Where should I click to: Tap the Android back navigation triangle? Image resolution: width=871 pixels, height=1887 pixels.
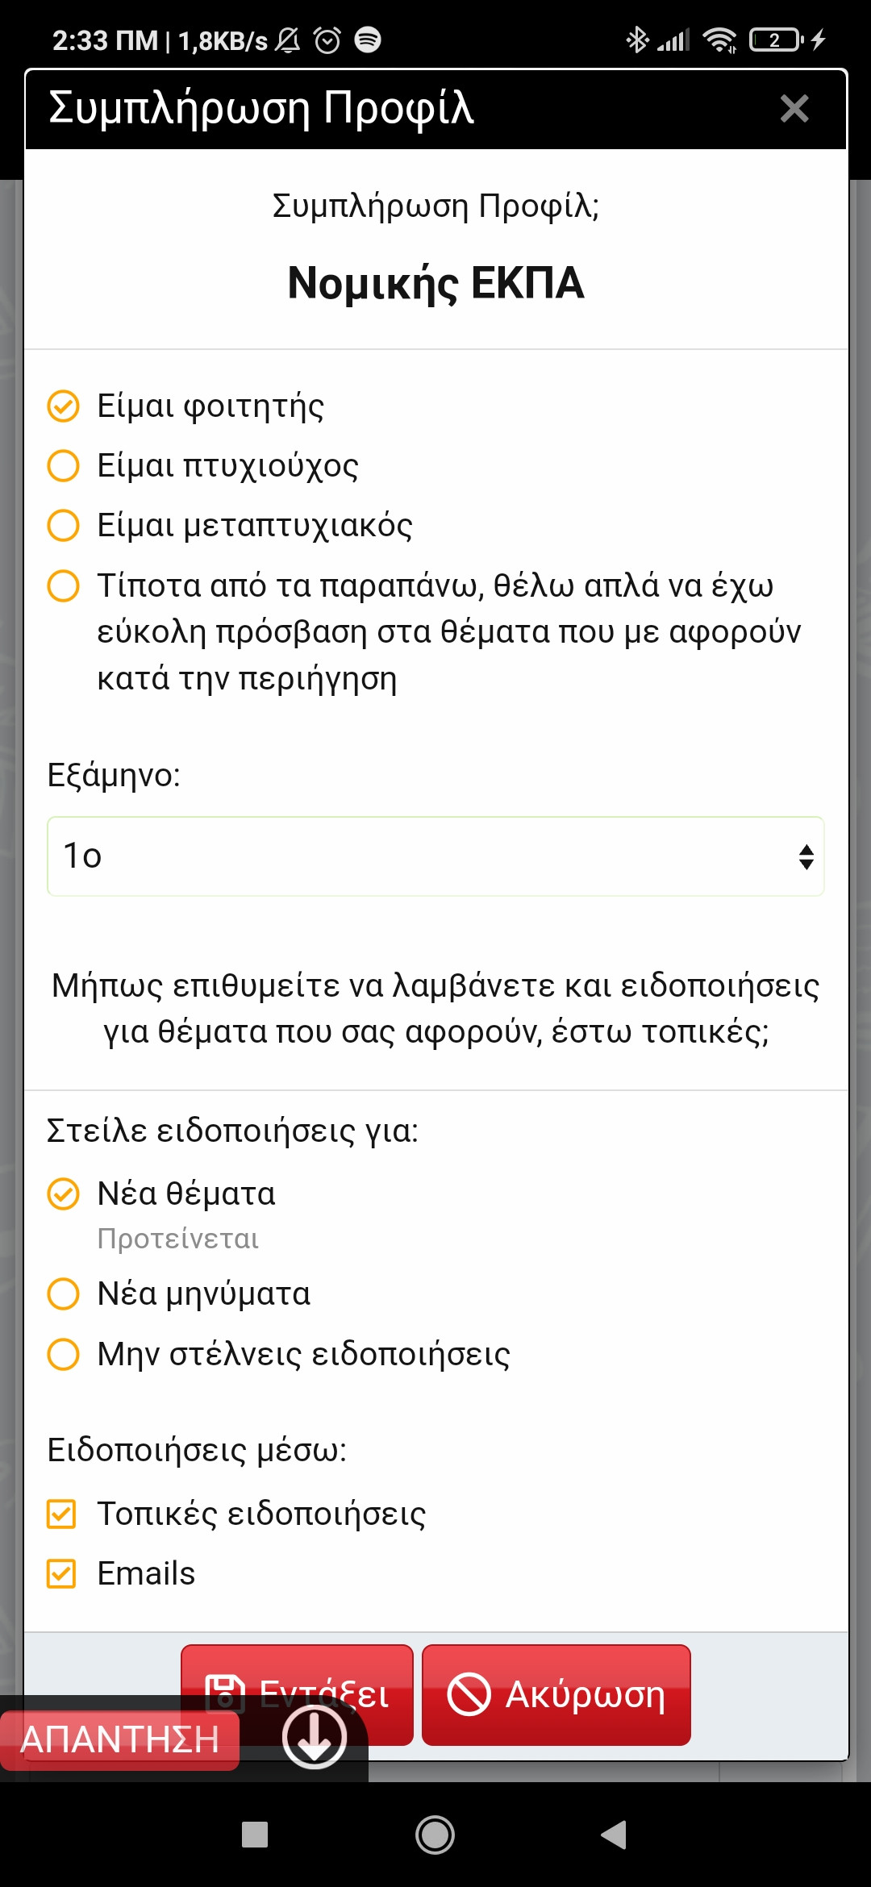pyautogui.click(x=614, y=1835)
